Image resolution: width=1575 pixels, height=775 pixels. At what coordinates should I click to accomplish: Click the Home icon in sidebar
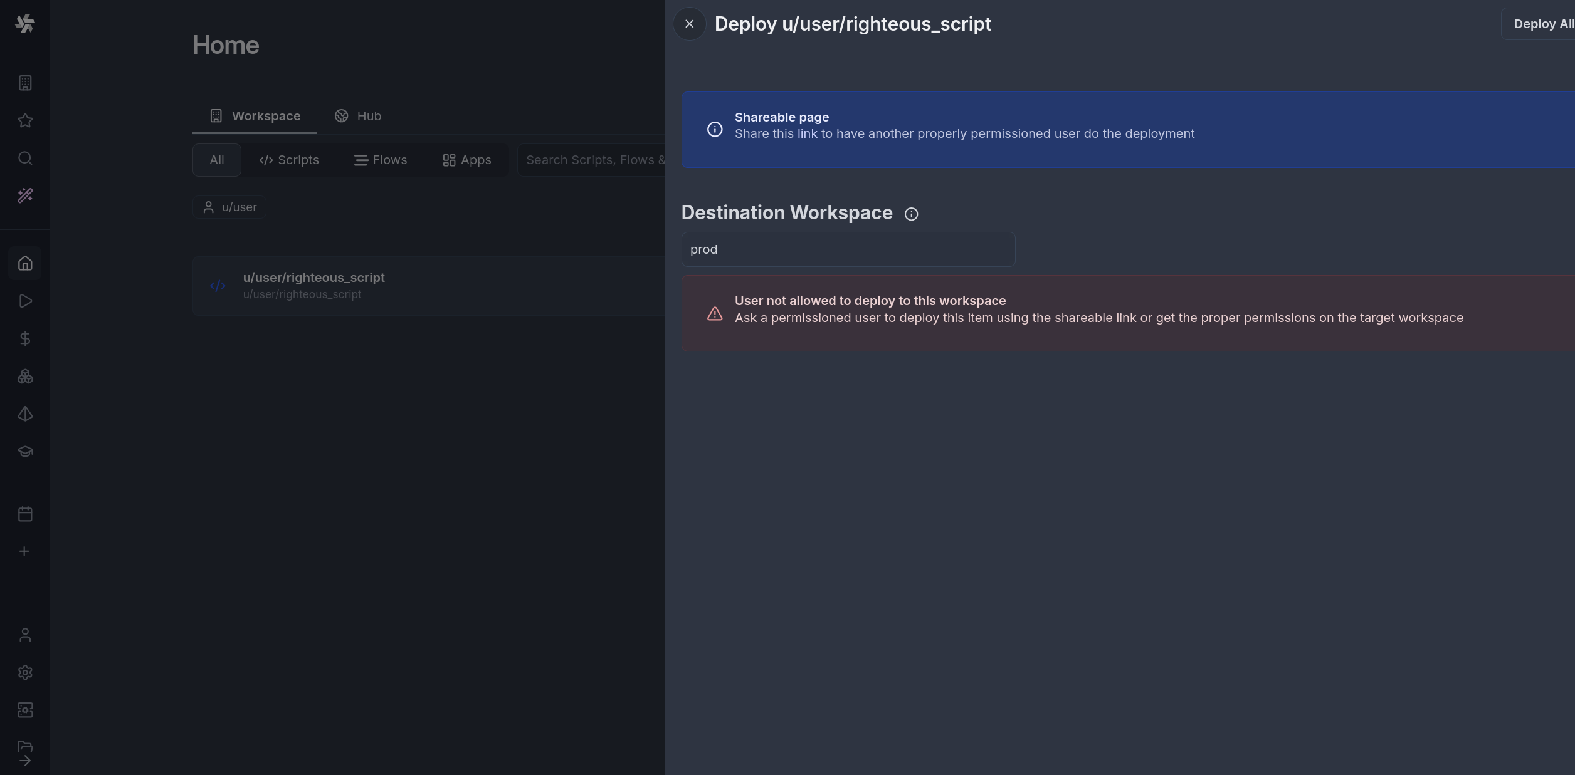pos(25,263)
